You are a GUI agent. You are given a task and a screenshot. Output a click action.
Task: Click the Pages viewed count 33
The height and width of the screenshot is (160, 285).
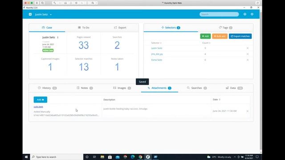pyautogui.click(x=84, y=45)
